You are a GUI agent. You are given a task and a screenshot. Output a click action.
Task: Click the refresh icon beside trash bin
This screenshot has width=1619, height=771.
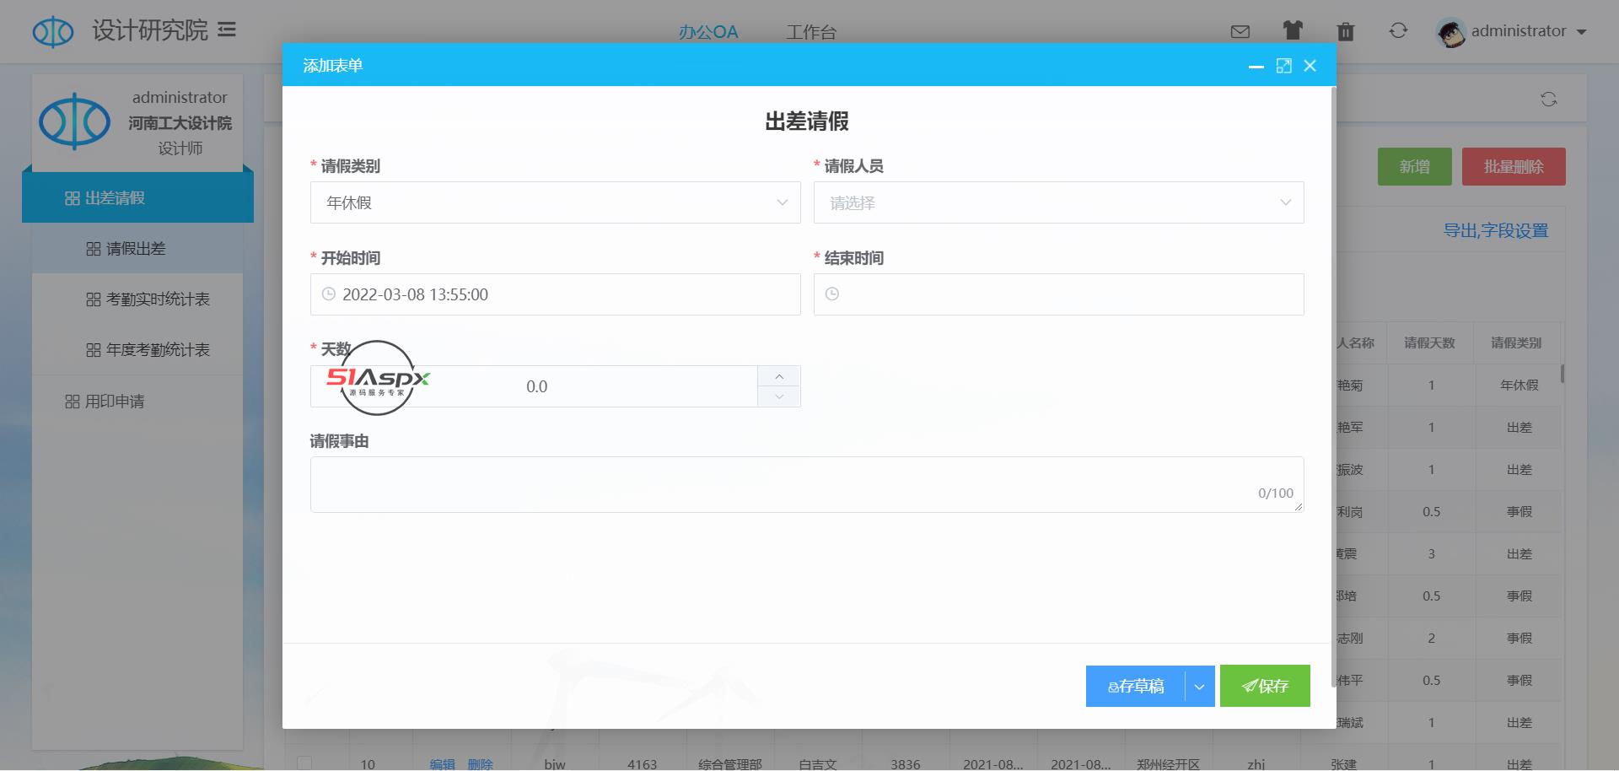pyautogui.click(x=1398, y=31)
